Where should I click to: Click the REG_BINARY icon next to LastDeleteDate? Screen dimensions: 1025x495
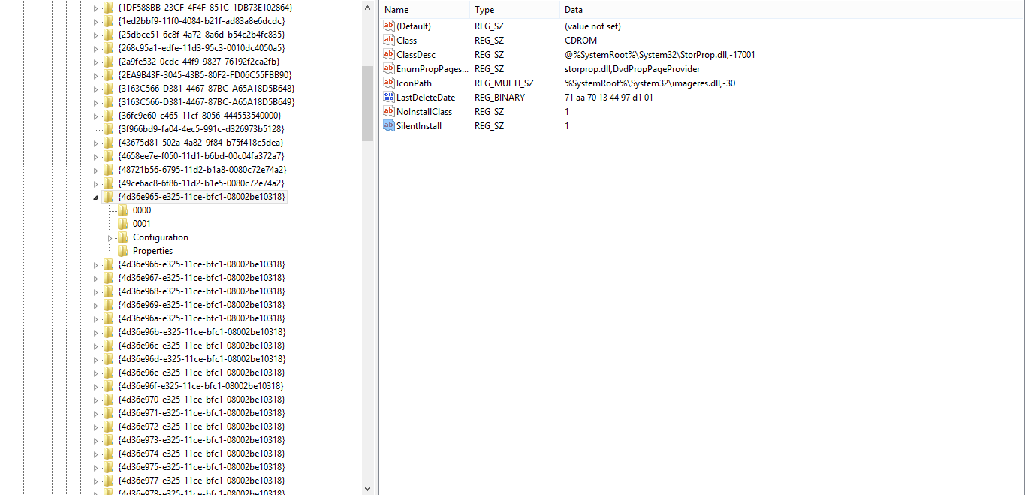coord(389,97)
